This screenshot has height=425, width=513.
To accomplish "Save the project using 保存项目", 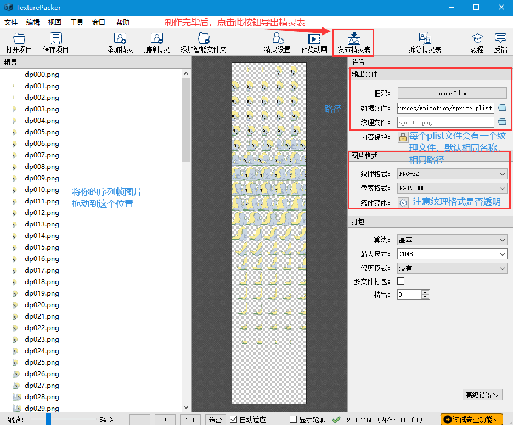I will pos(55,43).
